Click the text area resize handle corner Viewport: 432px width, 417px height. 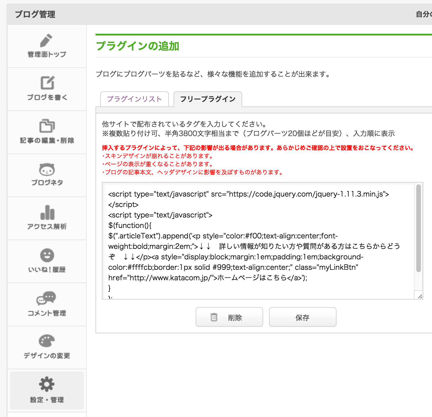point(420,296)
